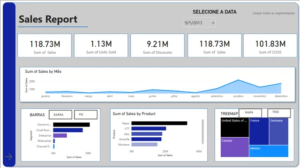This screenshot has height=168, width=300.
Task: Select the Paseo product bar
Action: (x=159, y=123)
